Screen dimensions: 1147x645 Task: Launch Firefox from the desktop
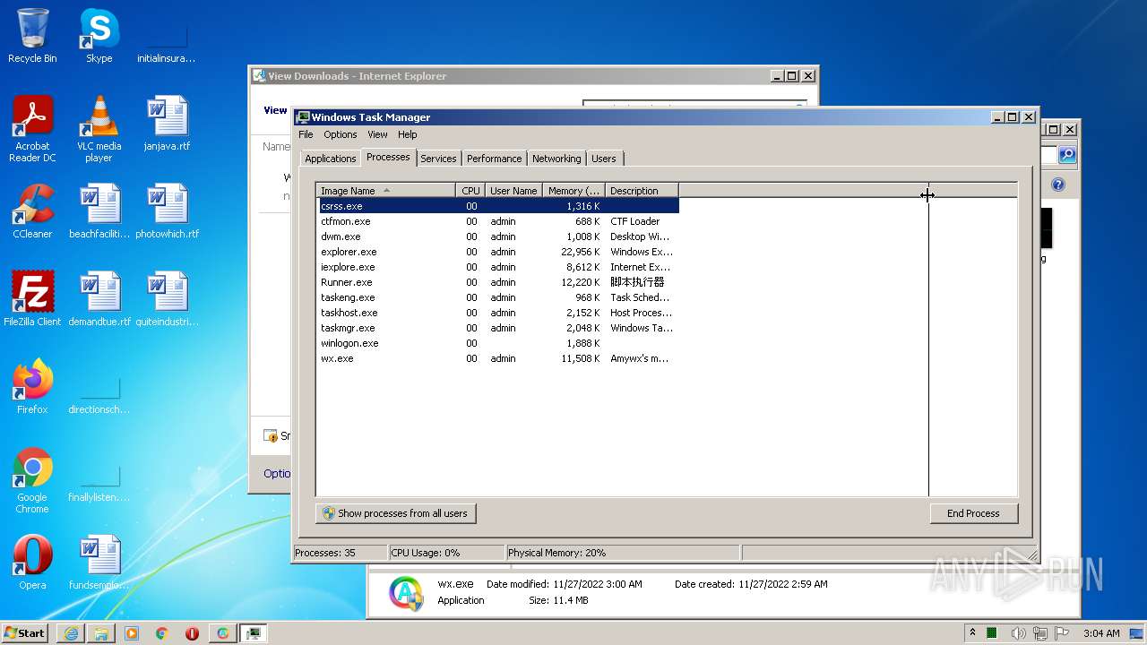[32, 386]
